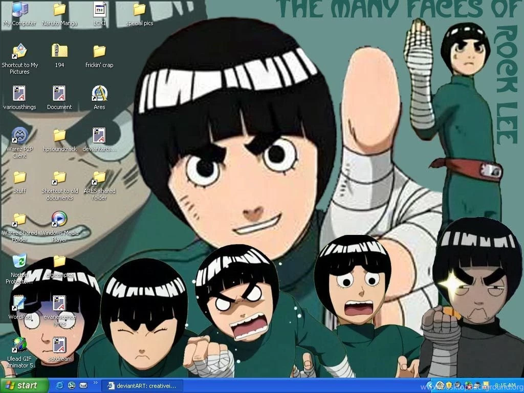Launch Netscape from the Quick Launch bar
The height and width of the screenshot is (393, 524).
click(x=71, y=386)
